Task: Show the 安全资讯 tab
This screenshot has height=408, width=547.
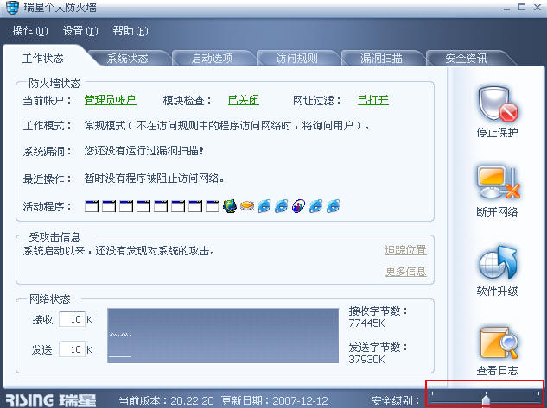Action: [x=466, y=58]
